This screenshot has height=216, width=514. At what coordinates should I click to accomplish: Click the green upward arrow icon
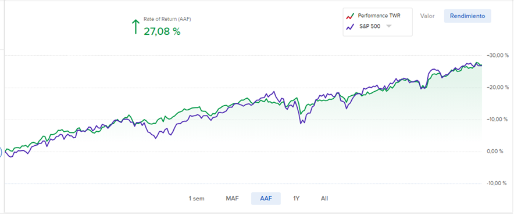pos(135,27)
